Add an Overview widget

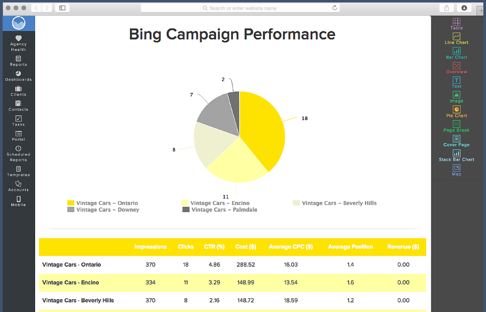point(456,68)
